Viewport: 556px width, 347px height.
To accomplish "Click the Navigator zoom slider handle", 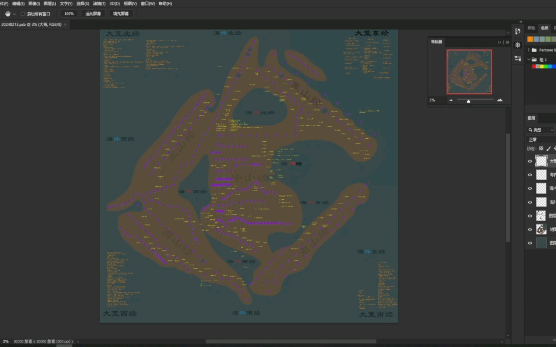I will click(x=468, y=101).
